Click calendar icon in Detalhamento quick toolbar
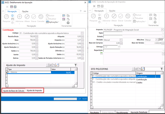This screenshot has height=114, width=165. pos(12,7)
